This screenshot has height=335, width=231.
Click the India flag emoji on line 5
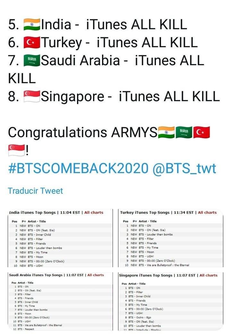(32, 24)
